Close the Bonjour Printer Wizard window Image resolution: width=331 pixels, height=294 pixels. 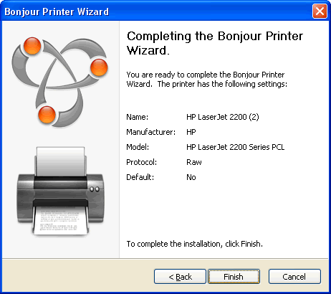pyautogui.click(x=320, y=11)
